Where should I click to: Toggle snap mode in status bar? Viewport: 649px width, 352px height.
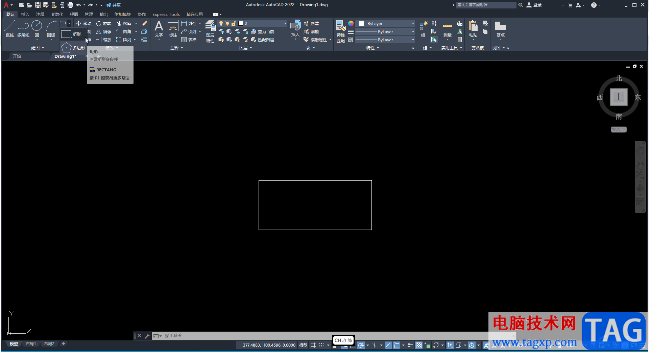[x=321, y=345]
